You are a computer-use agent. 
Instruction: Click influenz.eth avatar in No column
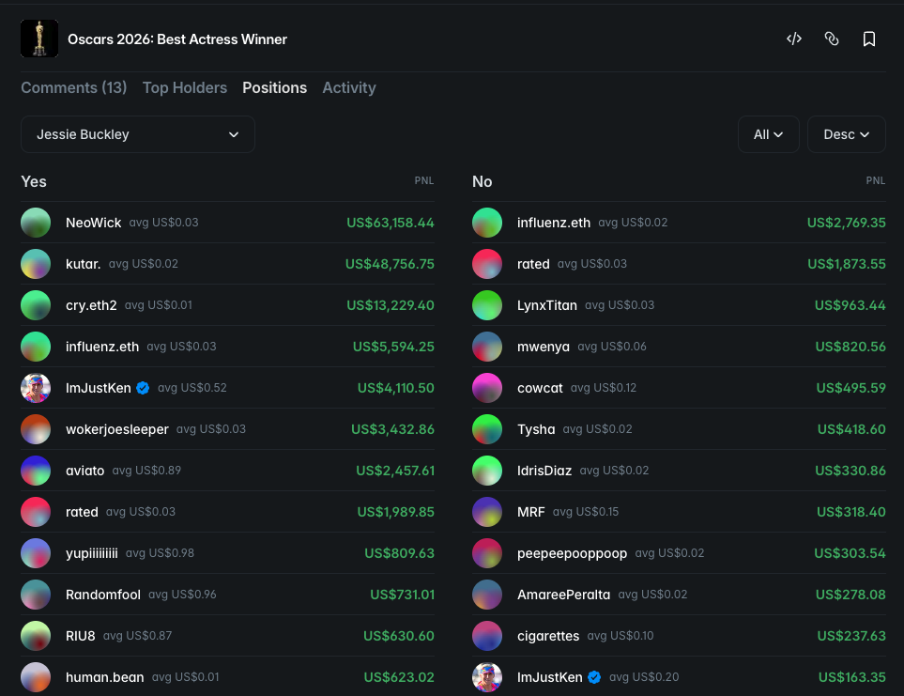point(487,223)
